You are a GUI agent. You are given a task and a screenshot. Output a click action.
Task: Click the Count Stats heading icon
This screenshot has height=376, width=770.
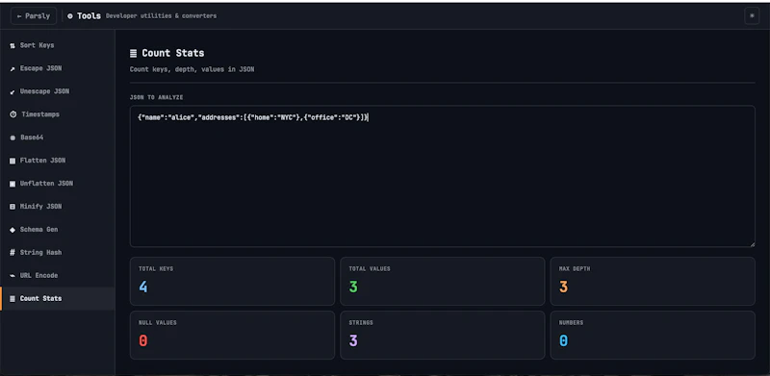click(x=133, y=54)
